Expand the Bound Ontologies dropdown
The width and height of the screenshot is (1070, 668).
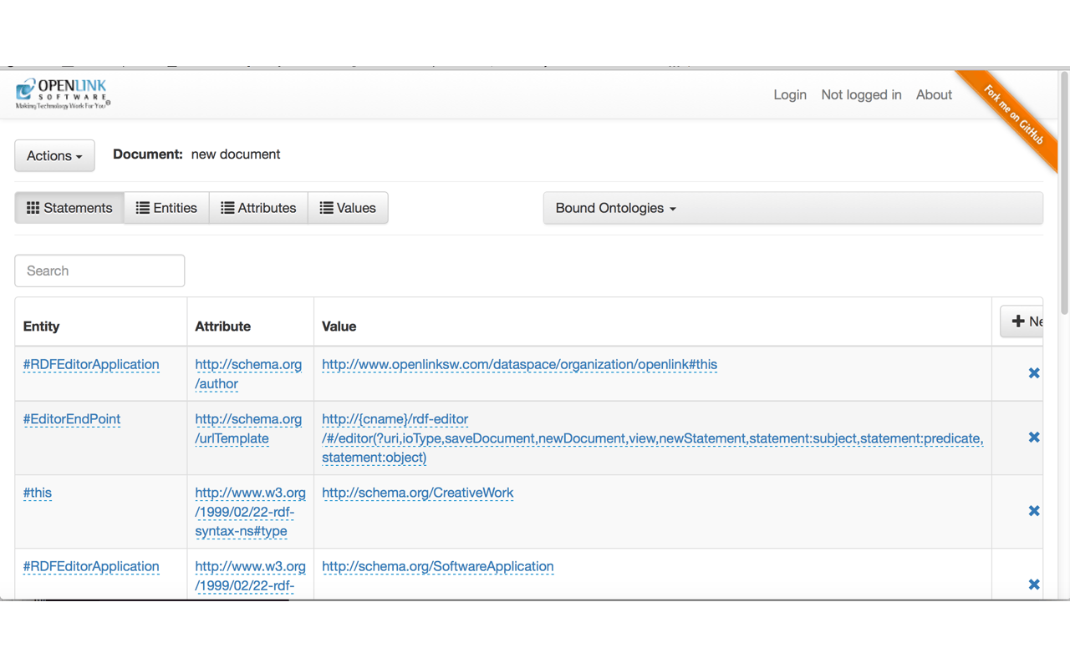(792, 208)
